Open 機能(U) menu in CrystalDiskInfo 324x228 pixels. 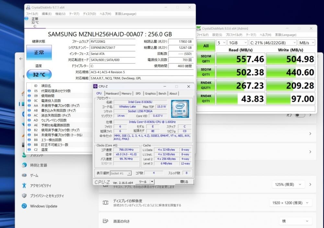click(x=60, y=14)
